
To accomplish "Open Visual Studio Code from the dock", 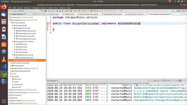I will coord(4,67).
